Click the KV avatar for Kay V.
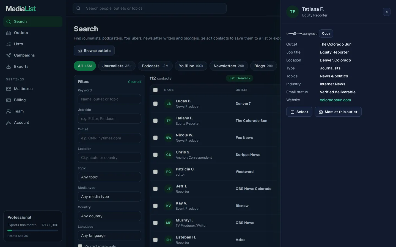This screenshot has height=247, width=396. (169, 206)
